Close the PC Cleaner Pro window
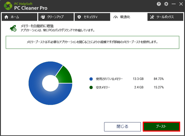Viewport: 185px width, 136px height. (x=181, y=4)
